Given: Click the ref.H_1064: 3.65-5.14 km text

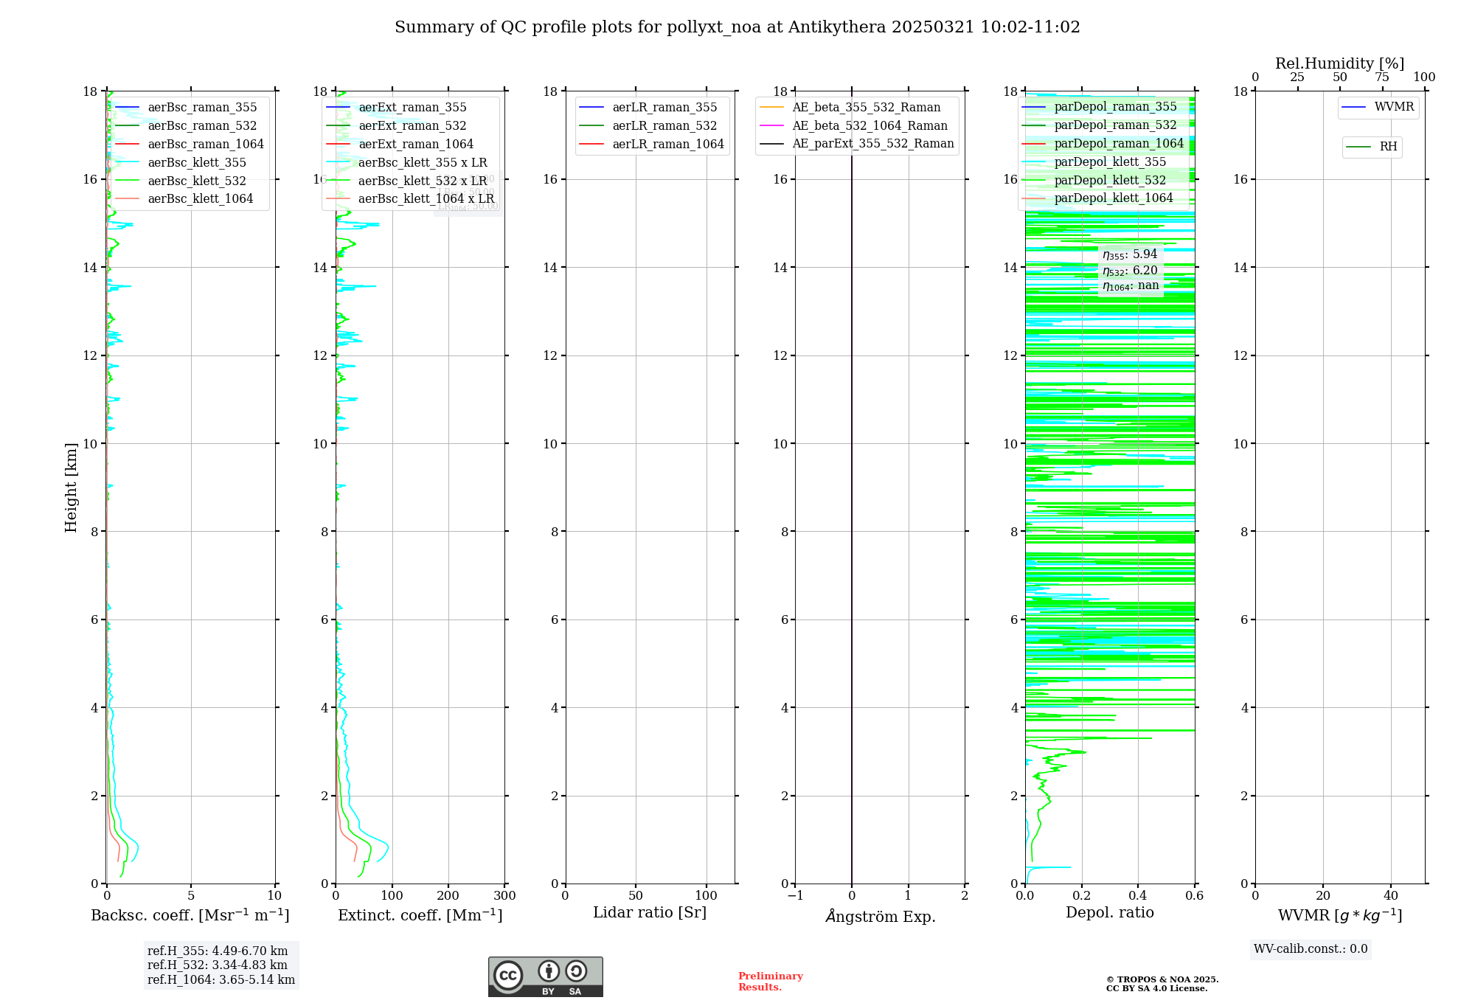Looking at the screenshot, I should pyautogui.click(x=221, y=980).
